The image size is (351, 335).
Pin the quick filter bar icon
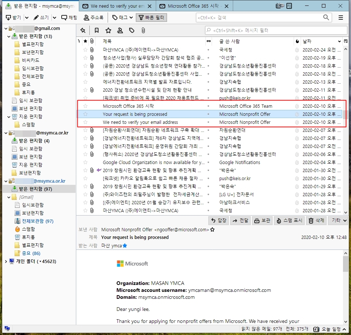point(83,30)
